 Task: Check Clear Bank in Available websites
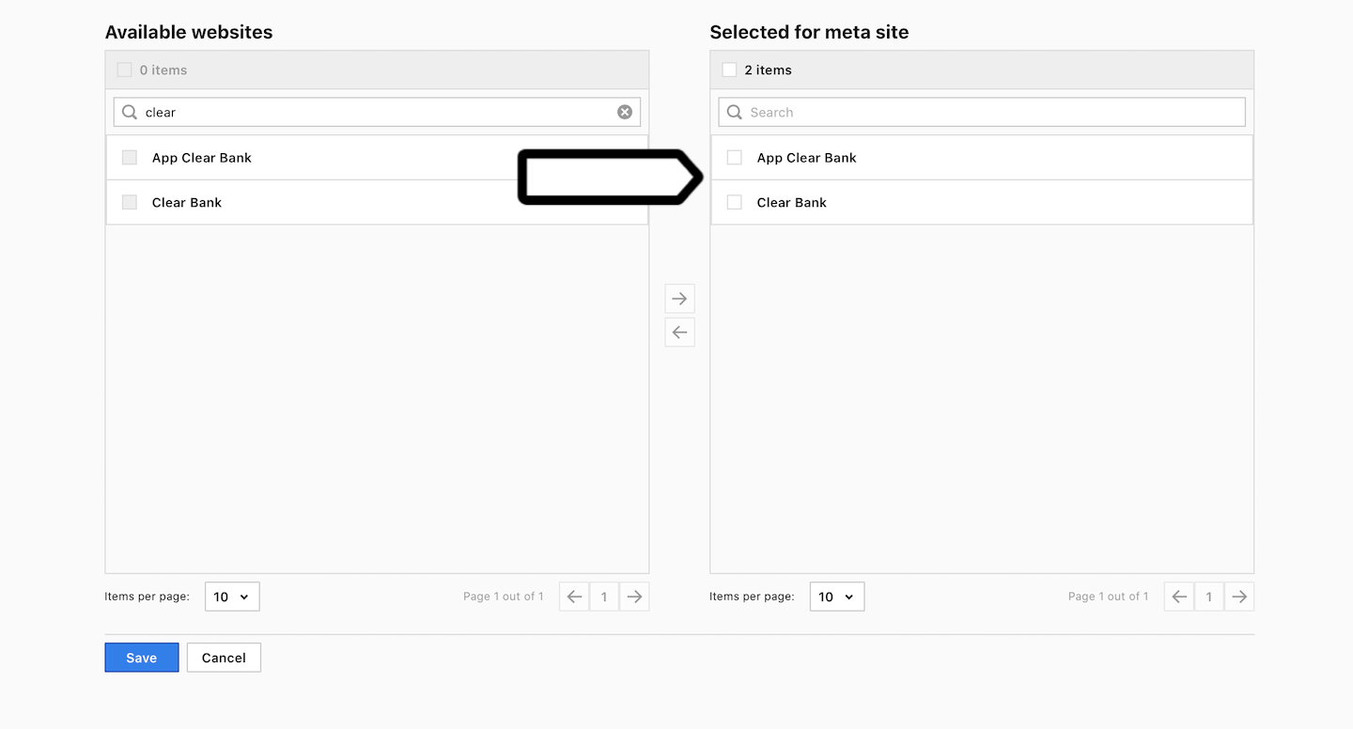tap(130, 202)
